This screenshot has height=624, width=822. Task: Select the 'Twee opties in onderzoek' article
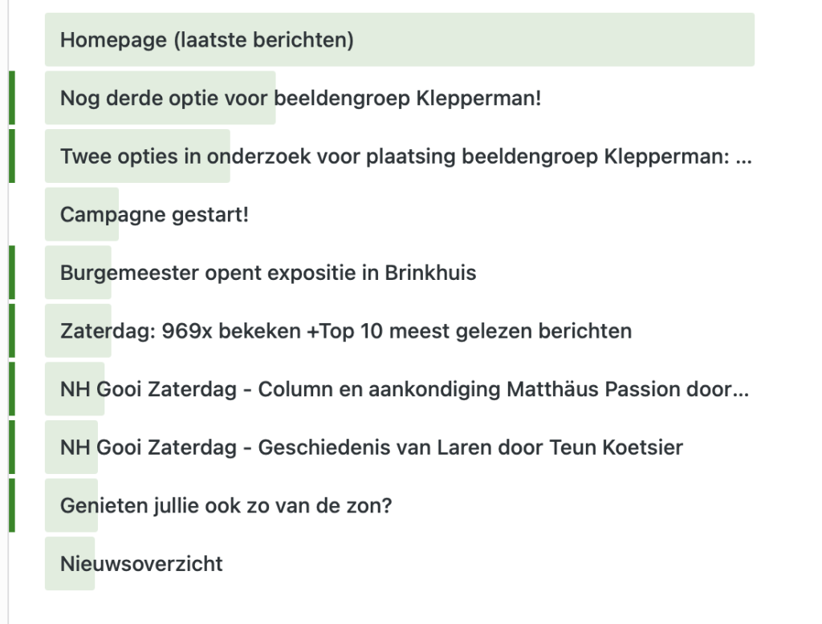(x=405, y=156)
